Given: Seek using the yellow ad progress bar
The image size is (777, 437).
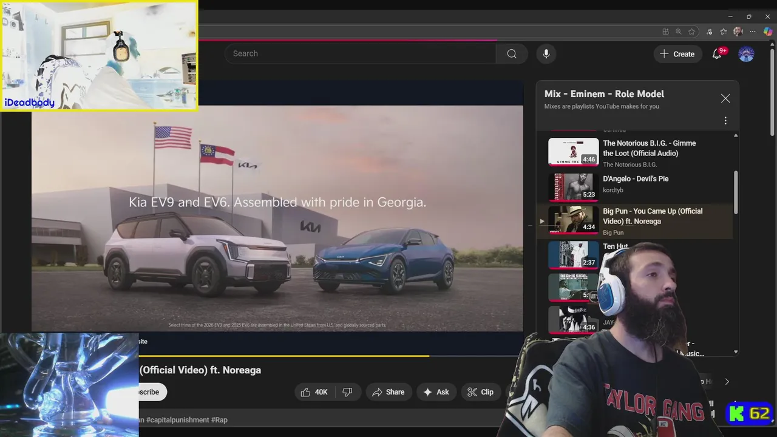Looking at the screenshot, I should (x=284, y=356).
